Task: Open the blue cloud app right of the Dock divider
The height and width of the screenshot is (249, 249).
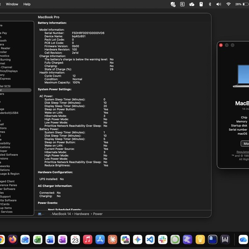Action: [x=243, y=239]
